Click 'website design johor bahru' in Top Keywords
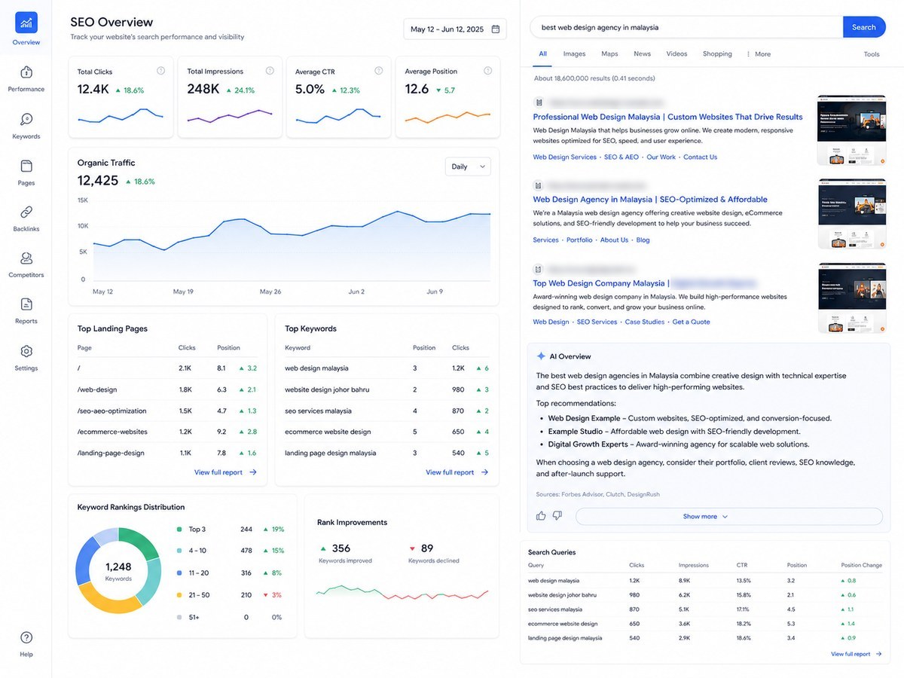Screen dimensions: 904x678 tap(326, 389)
